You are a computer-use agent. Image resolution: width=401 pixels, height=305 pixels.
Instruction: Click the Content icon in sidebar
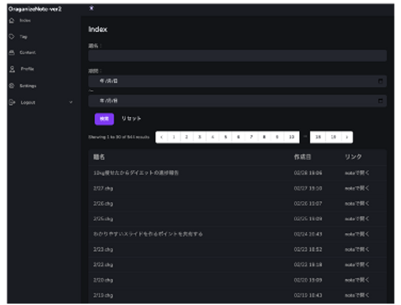coord(12,52)
